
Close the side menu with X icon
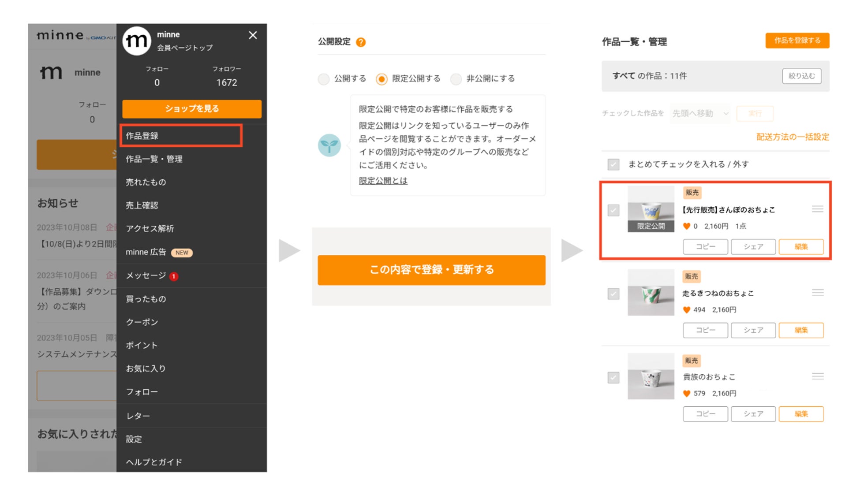click(253, 35)
